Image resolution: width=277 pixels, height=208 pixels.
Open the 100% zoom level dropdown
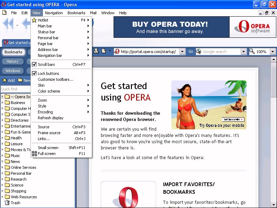point(272,52)
